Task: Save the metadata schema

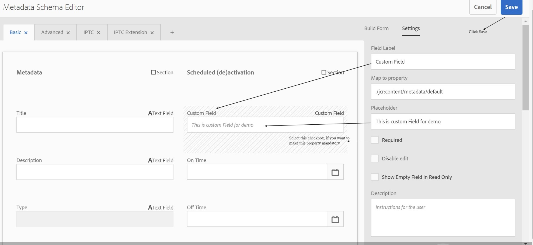Action: [511, 7]
